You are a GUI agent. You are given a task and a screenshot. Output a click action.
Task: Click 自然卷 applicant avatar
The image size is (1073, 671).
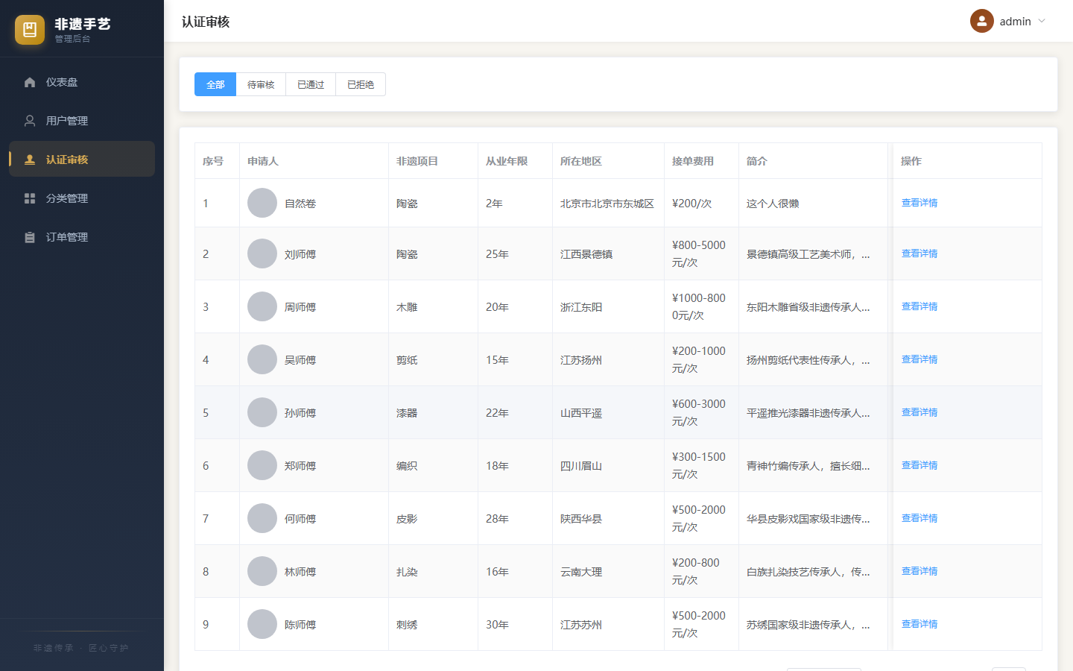coord(262,203)
